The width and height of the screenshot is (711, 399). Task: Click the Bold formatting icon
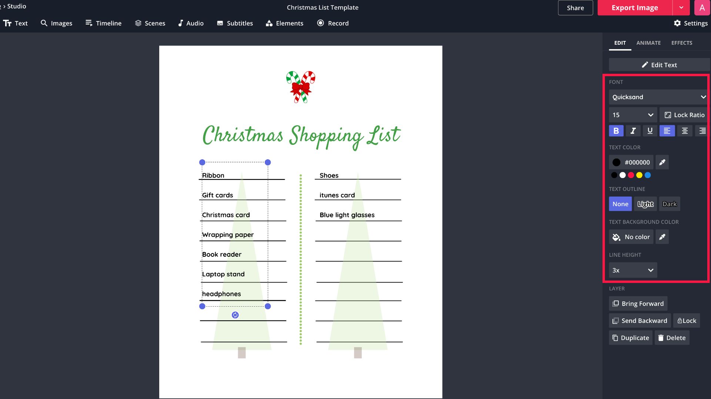[x=616, y=130]
